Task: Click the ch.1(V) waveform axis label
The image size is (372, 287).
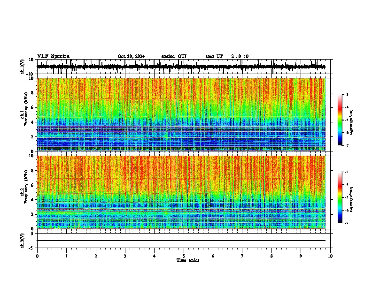Action: click(x=23, y=67)
